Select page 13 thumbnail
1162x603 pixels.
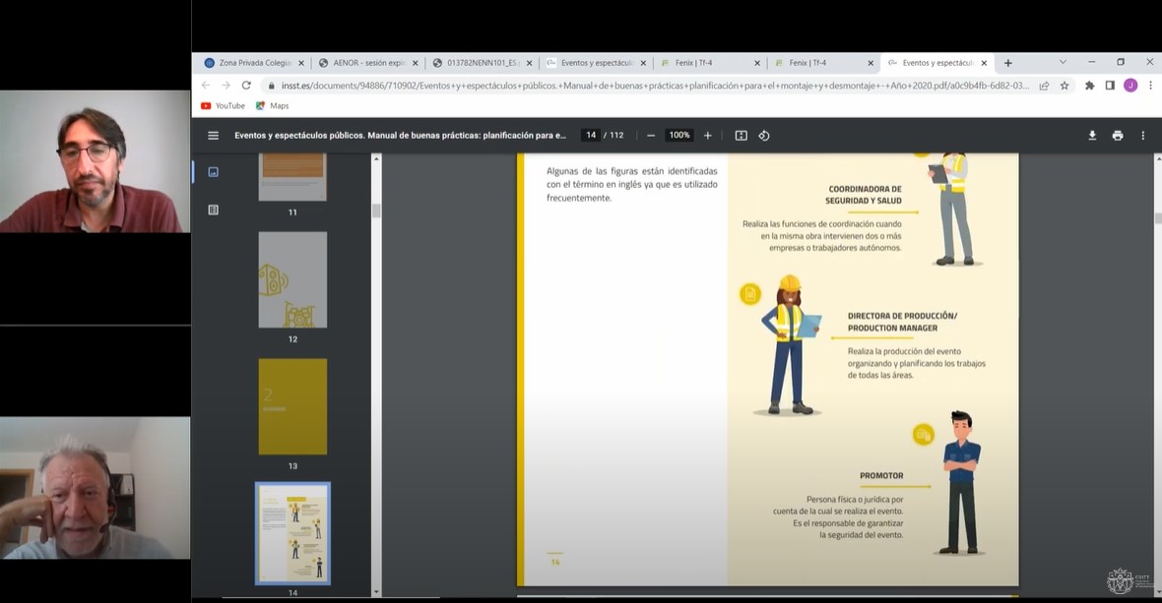pyautogui.click(x=292, y=406)
